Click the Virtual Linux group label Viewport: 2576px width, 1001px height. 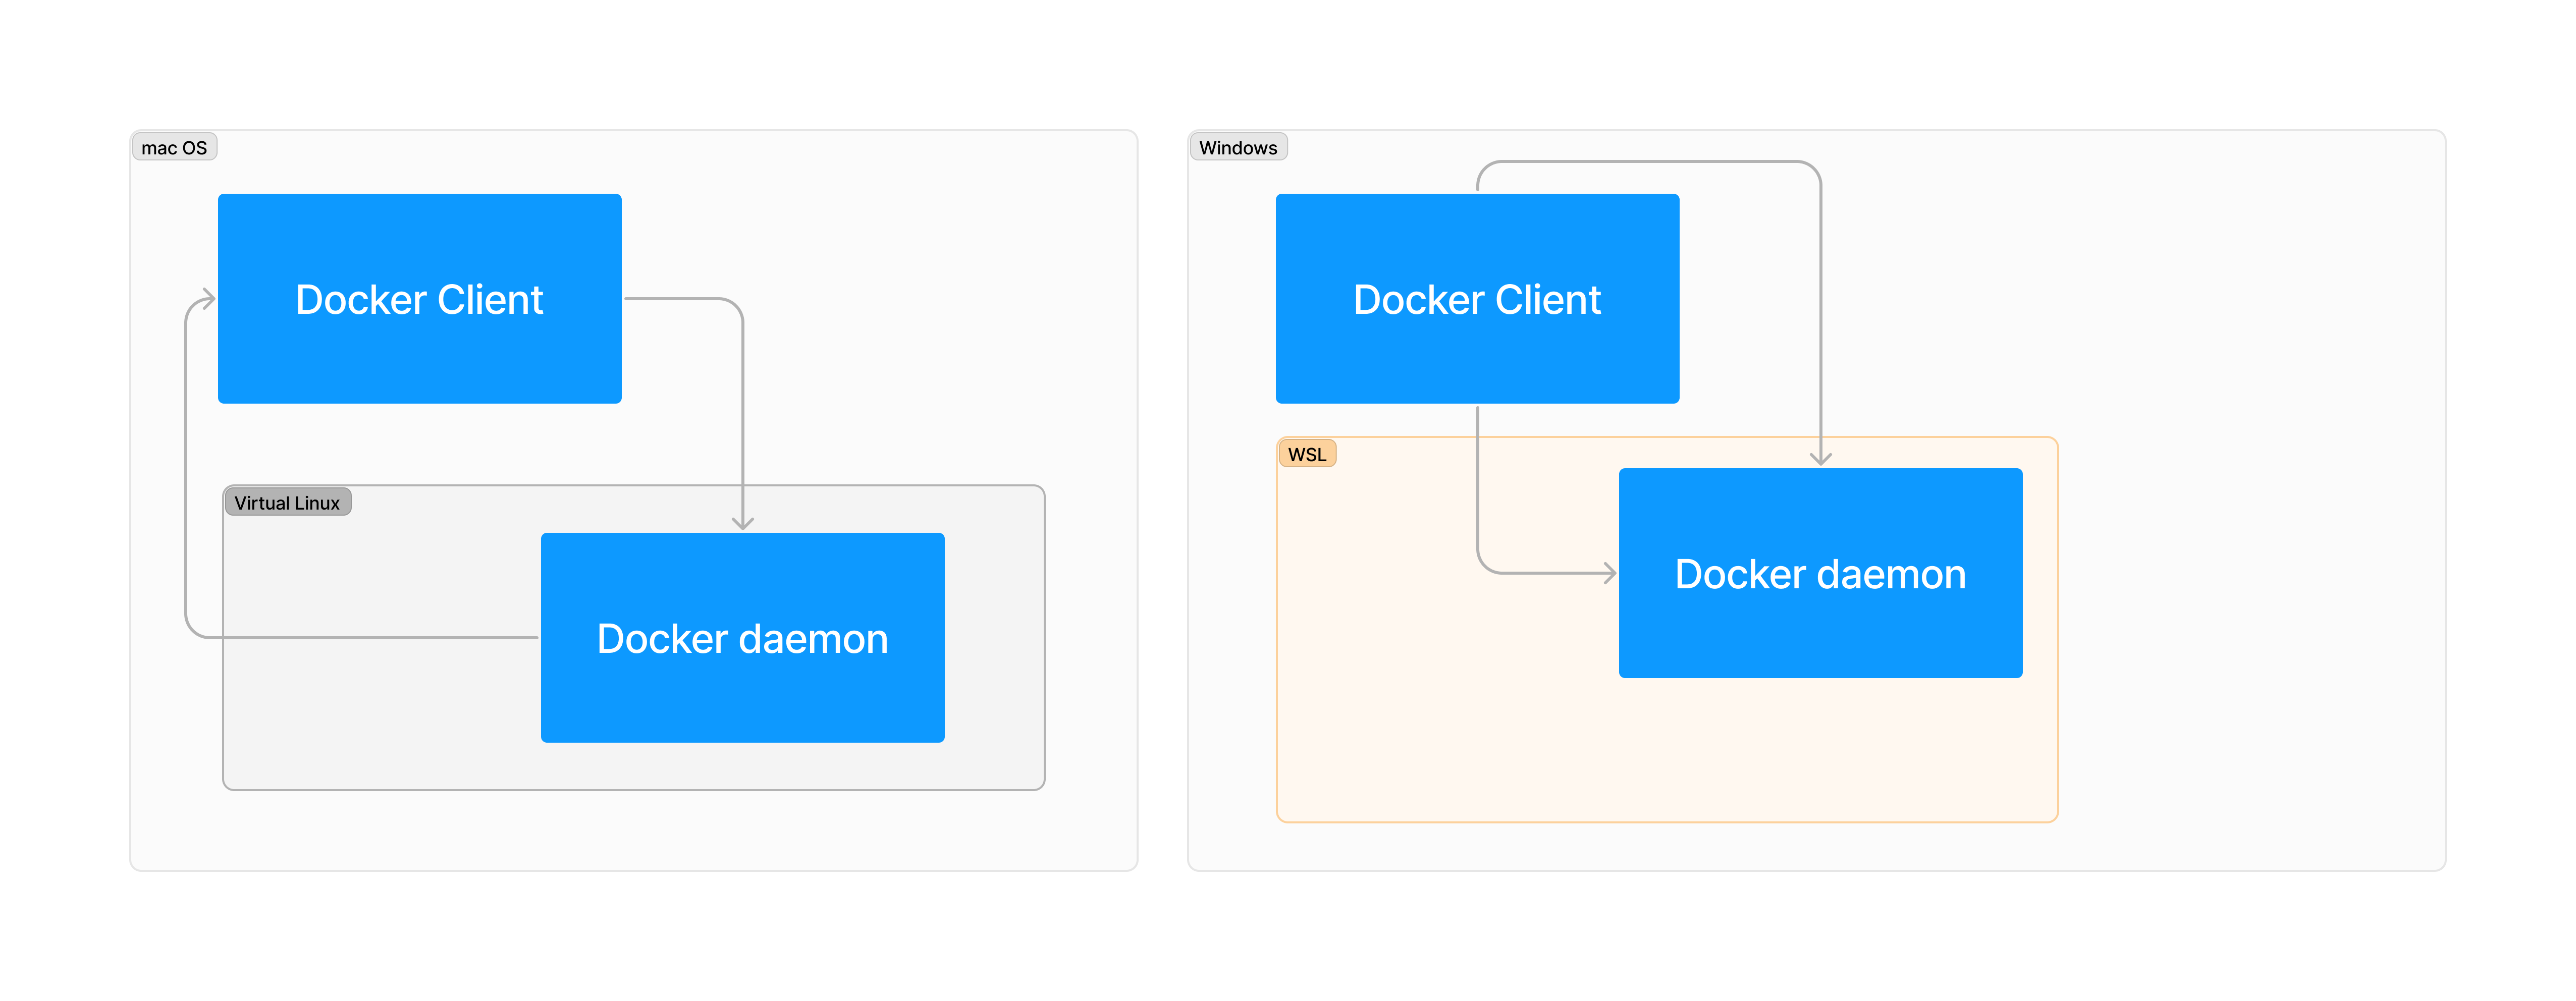[x=287, y=502]
